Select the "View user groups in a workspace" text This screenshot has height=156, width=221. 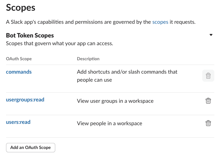pyautogui.click(x=115, y=101)
